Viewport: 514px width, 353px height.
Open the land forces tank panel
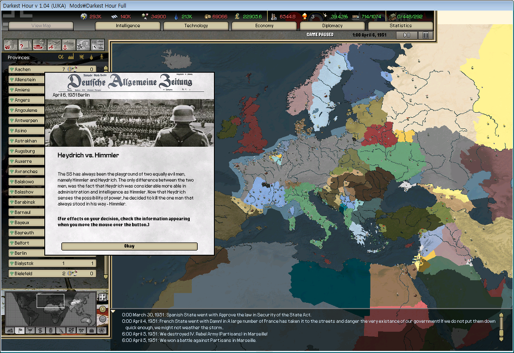[40, 45]
